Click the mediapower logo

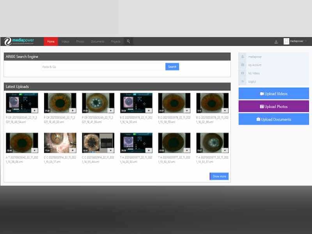click(x=19, y=41)
